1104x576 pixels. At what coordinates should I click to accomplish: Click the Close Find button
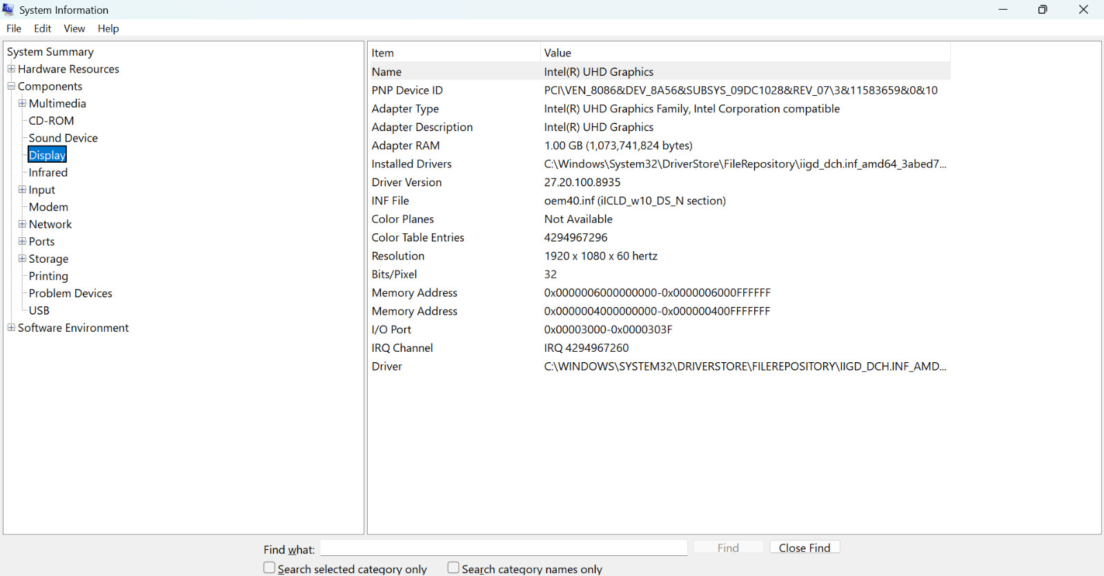click(x=805, y=548)
